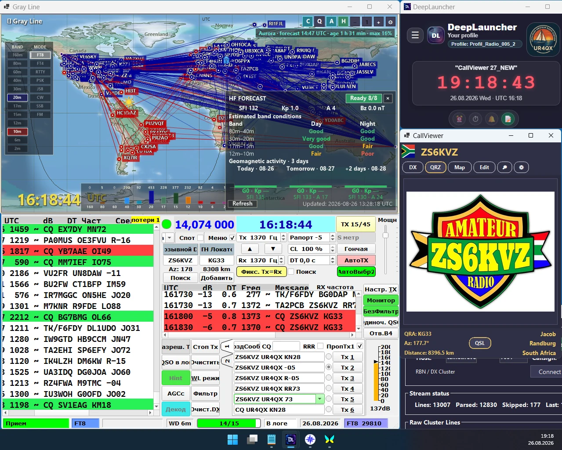
Task: Click the Refresh button in HF Forecast
Action: (243, 204)
